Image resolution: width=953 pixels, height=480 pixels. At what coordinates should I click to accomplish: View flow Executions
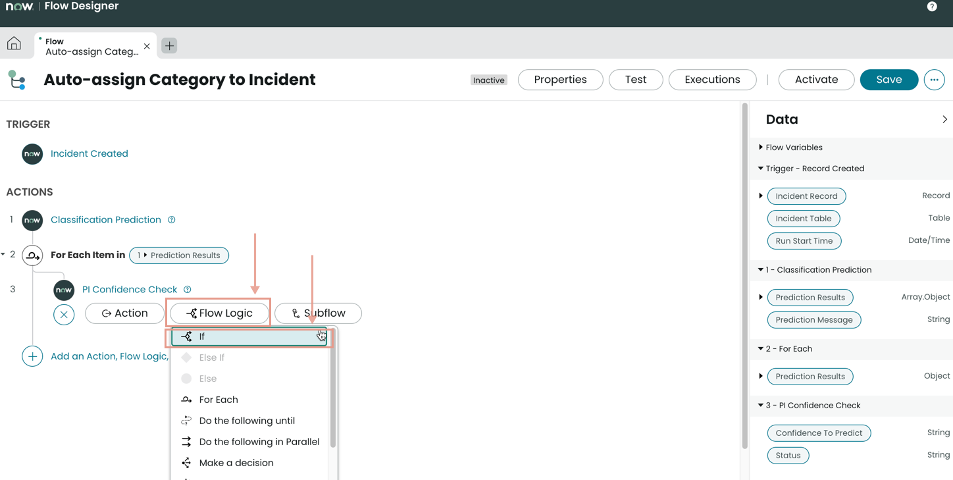point(713,80)
